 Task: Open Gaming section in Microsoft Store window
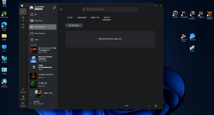(23, 26)
